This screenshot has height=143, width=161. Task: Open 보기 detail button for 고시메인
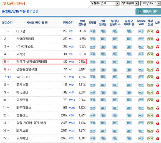(x=150, y=139)
